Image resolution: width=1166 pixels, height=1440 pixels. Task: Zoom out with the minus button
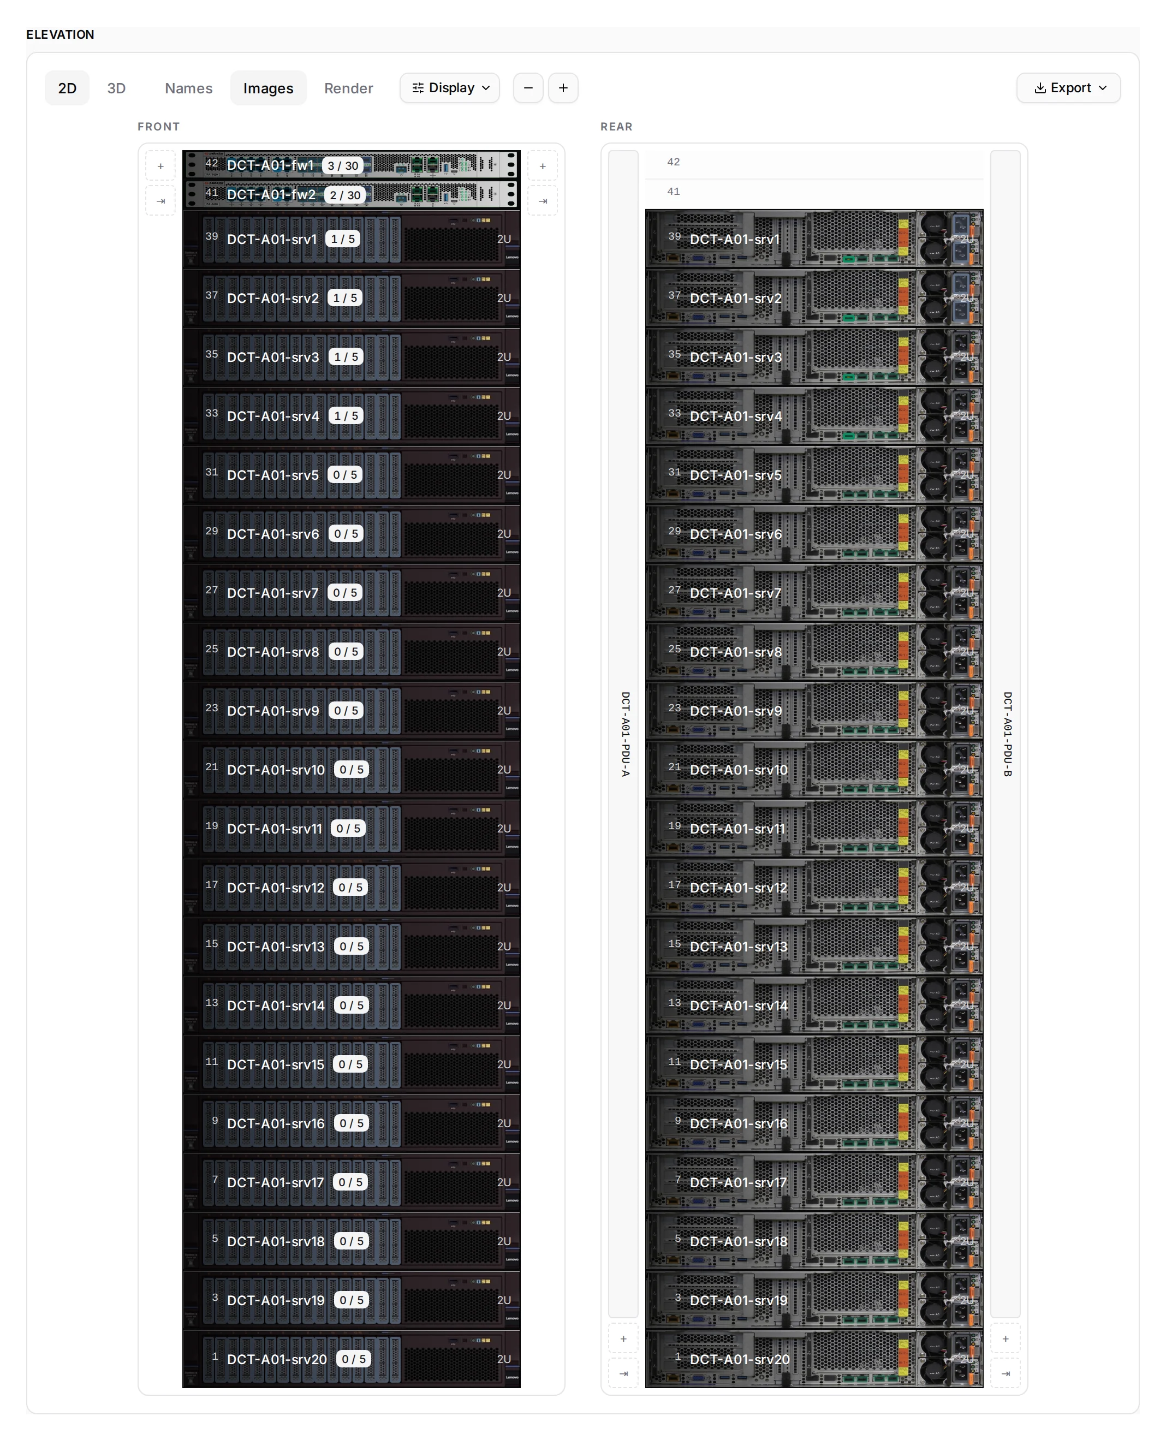[528, 88]
